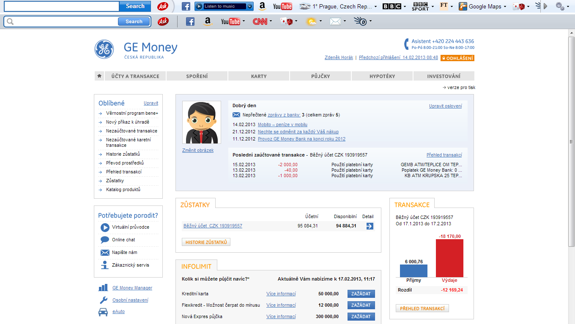Click the top toolbar search input field
This screenshot has height=324, width=575.
(x=62, y=6)
